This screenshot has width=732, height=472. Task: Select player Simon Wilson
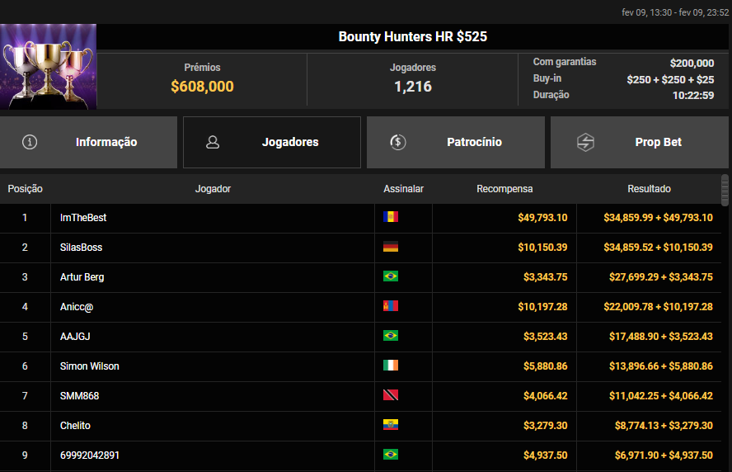90,366
